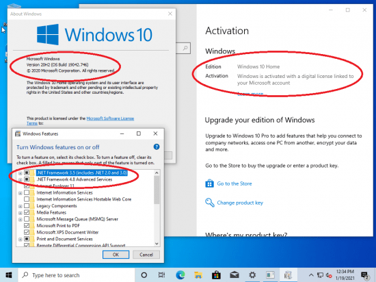
Task: Click the features list scrollbar thumb
Action: point(157,190)
